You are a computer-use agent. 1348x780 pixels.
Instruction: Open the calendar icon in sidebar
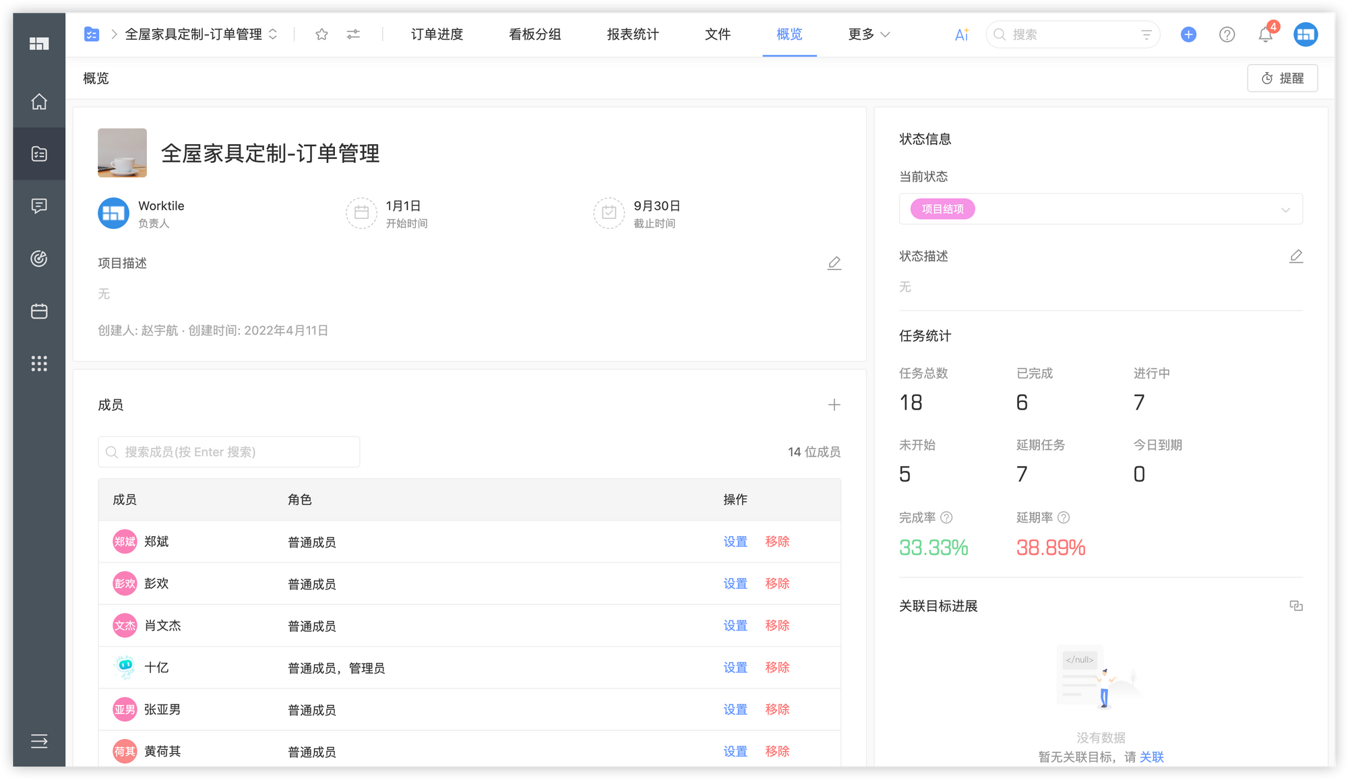click(x=39, y=311)
